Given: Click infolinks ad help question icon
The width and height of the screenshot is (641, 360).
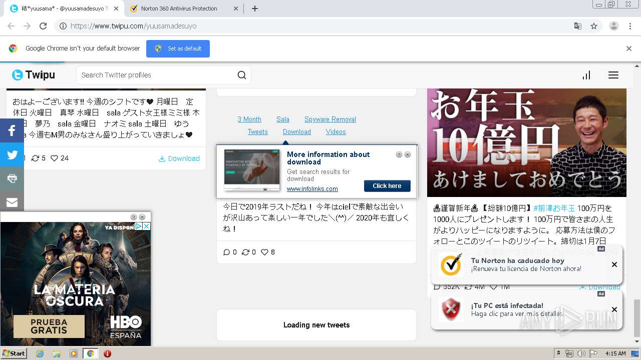Looking at the screenshot, I should click(x=399, y=154).
